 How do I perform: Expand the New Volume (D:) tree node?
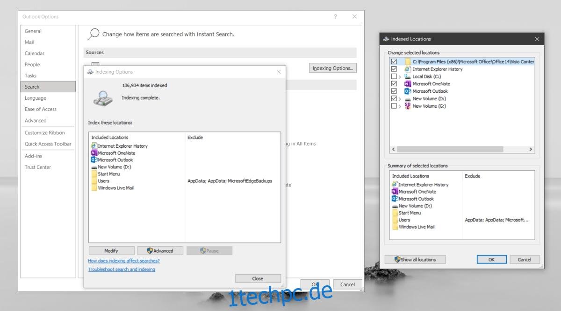click(400, 99)
